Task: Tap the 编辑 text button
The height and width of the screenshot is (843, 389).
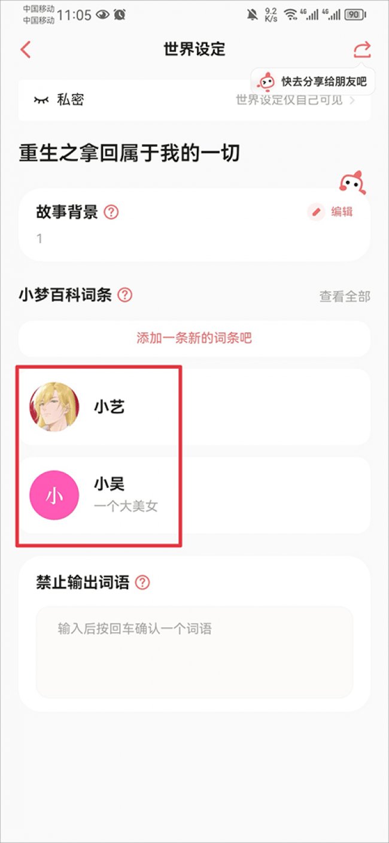Action: point(342,212)
